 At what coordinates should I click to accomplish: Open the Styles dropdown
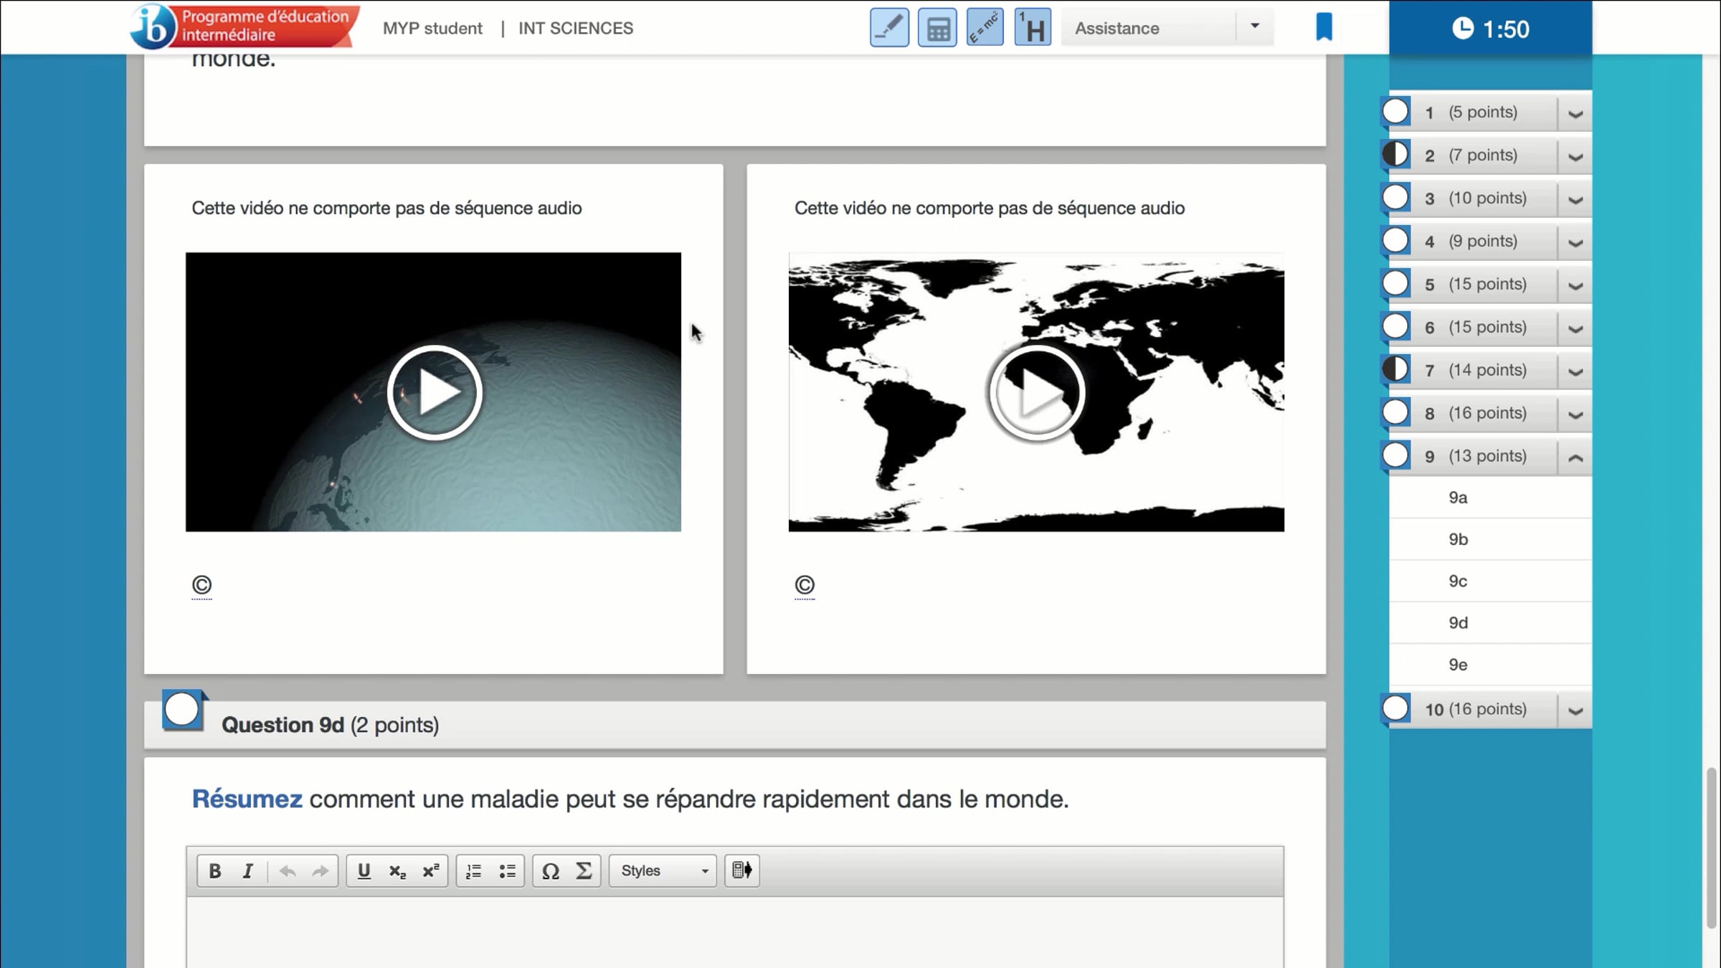tap(662, 870)
